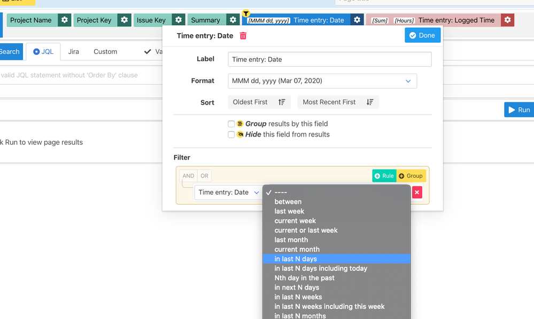Click the Summary field chip
This screenshot has height=319, width=534.
coord(207,20)
